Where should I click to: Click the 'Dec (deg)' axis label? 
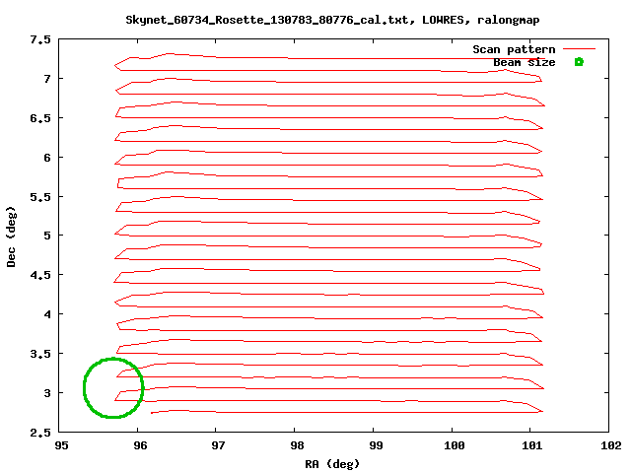(x=11, y=236)
